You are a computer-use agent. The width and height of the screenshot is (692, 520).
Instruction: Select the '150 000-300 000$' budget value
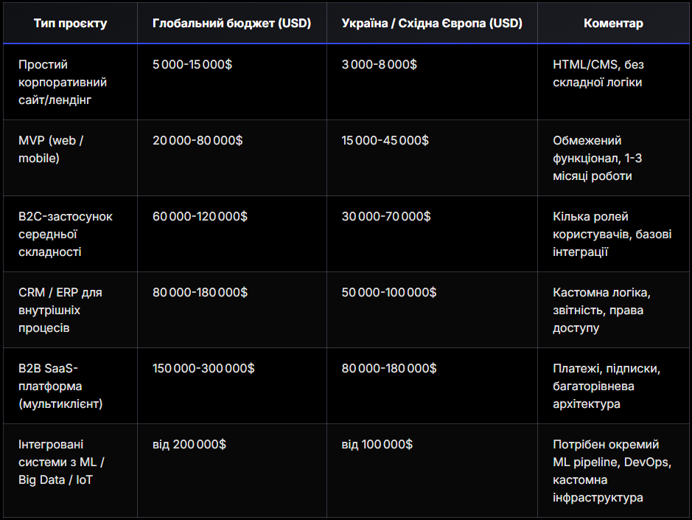[x=203, y=368]
